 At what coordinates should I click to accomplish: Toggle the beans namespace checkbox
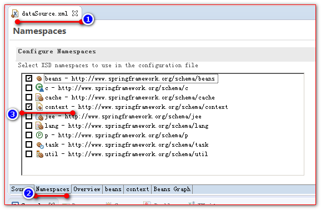pos(29,78)
